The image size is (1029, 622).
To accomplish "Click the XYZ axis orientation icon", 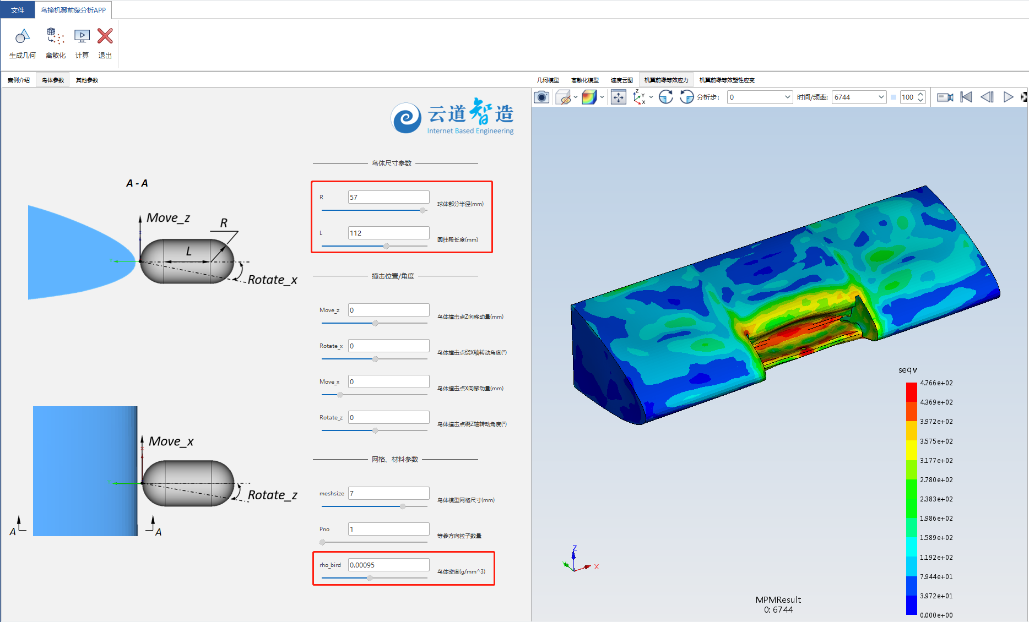I will (639, 97).
